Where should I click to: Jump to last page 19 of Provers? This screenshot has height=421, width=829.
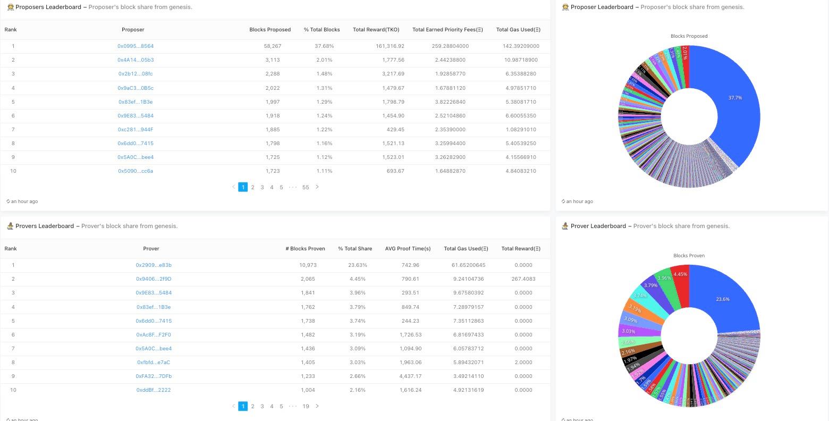click(x=306, y=406)
